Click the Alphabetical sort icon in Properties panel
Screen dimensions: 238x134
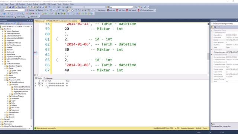[215, 27]
